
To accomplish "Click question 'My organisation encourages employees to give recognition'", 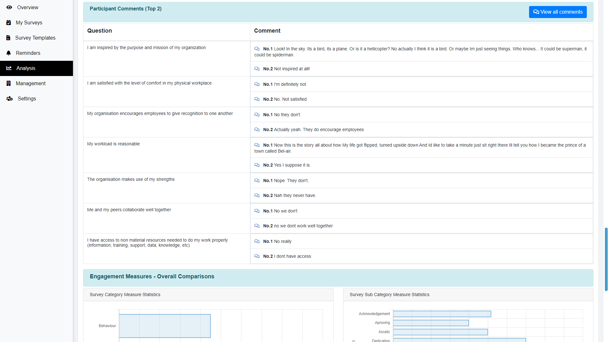I will pyautogui.click(x=160, y=113).
